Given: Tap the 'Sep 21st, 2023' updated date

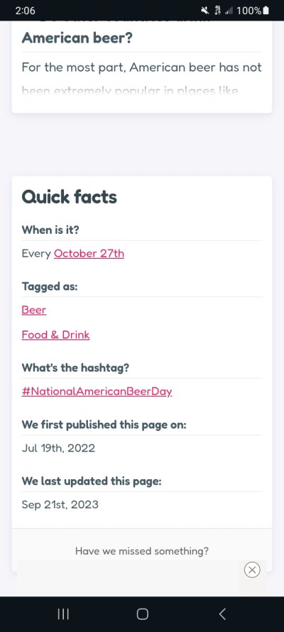Looking at the screenshot, I should [x=60, y=505].
